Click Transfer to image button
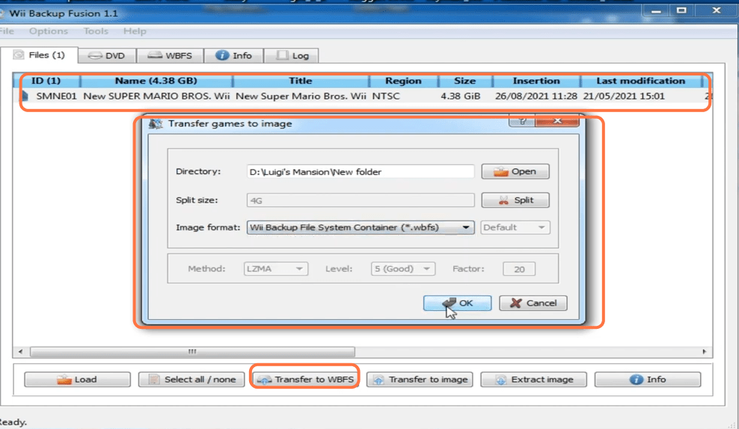Image resolution: width=739 pixels, height=429 pixels. click(x=420, y=380)
